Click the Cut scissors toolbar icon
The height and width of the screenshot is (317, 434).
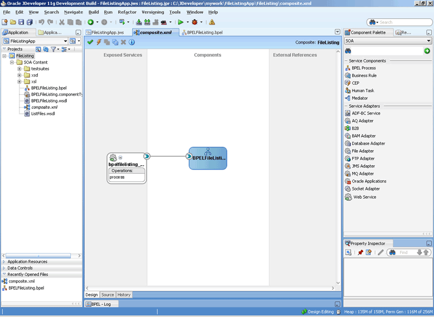click(x=62, y=22)
